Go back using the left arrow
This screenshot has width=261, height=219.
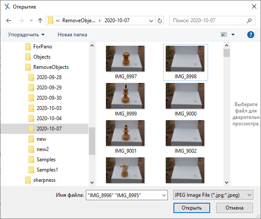click(9, 21)
